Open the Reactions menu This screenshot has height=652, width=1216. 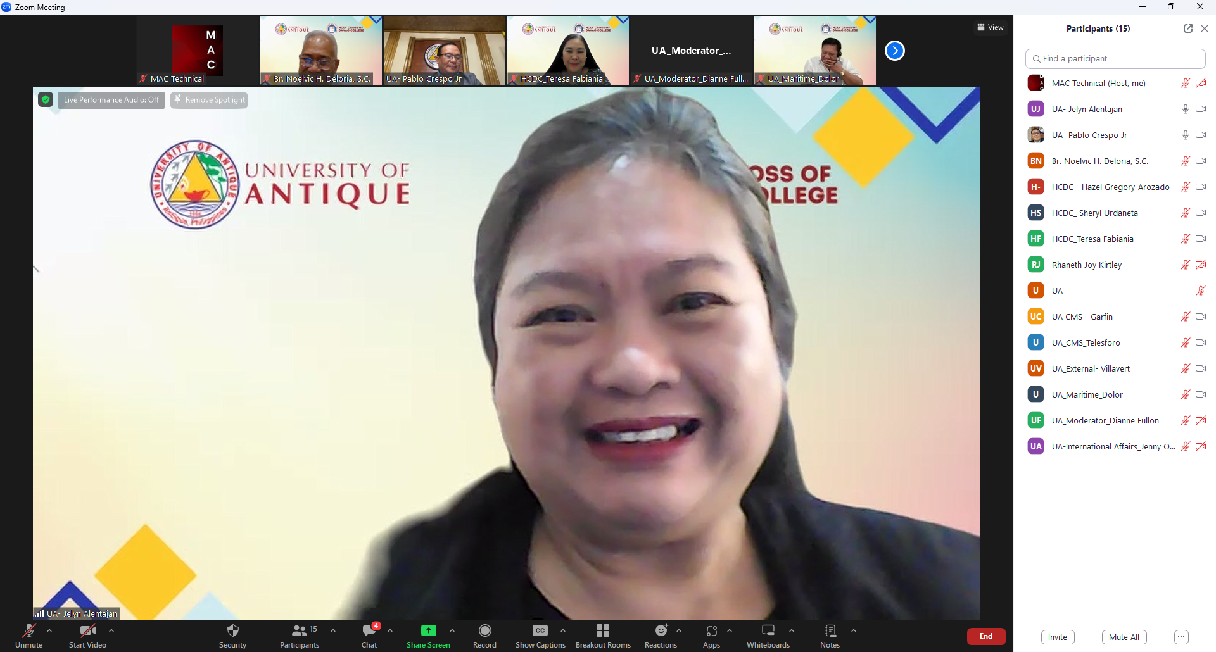pyautogui.click(x=661, y=636)
